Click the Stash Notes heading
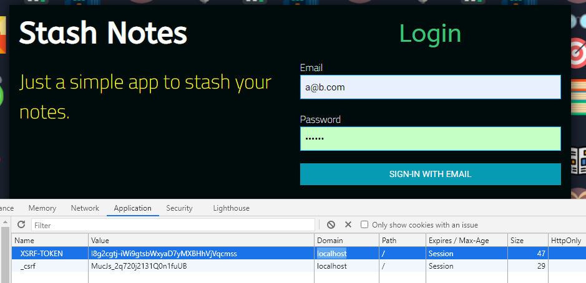The image size is (586, 283). [103, 33]
